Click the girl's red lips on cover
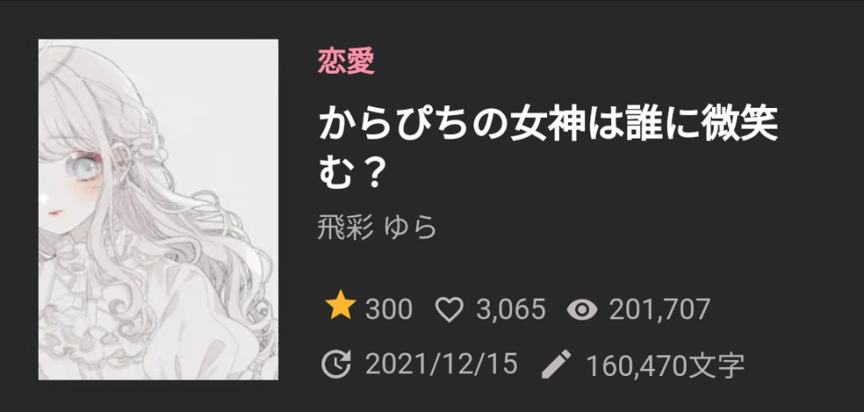The width and height of the screenshot is (864, 412). pos(55,212)
